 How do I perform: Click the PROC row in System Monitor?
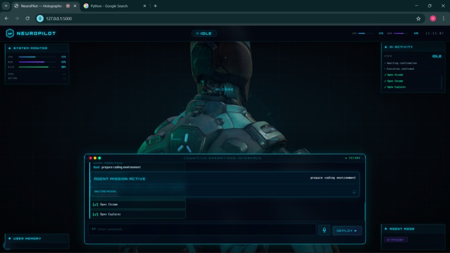click(x=37, y=74)
